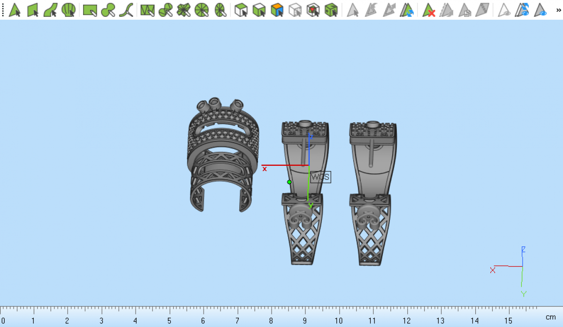563x327 pixels.
Task: Click the cube icon with red triangle
Action: [x=312, y=10]
